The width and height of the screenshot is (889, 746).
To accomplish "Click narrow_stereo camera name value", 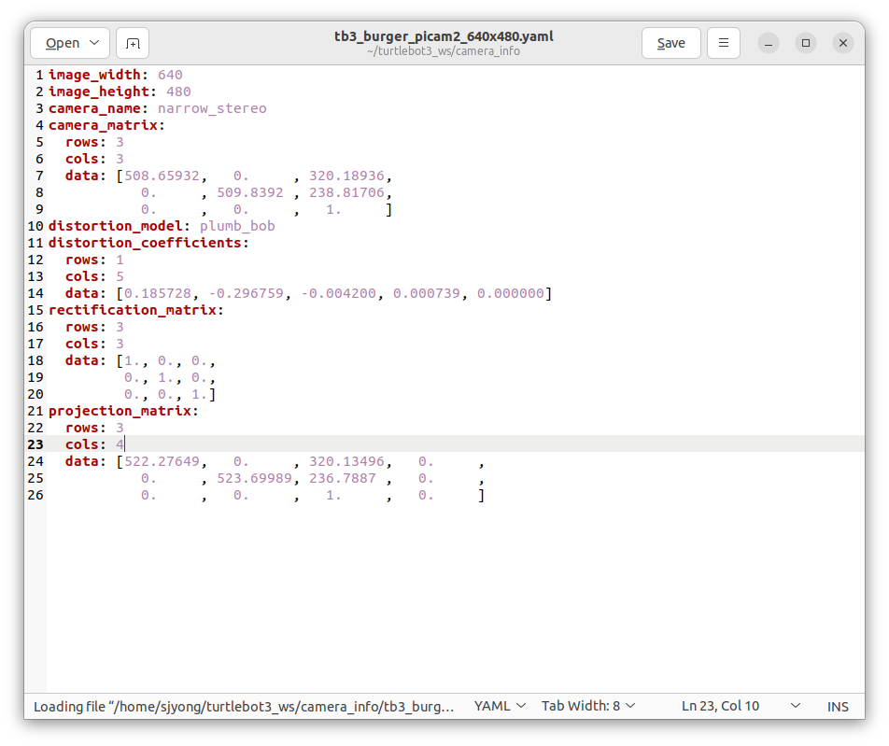I will [212, 108].
